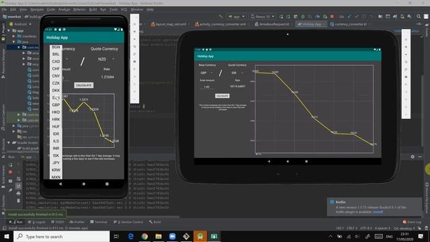Open the Nexus 10 device dropdown
Viewport: 430px width, 242px height.
point(263,16)
